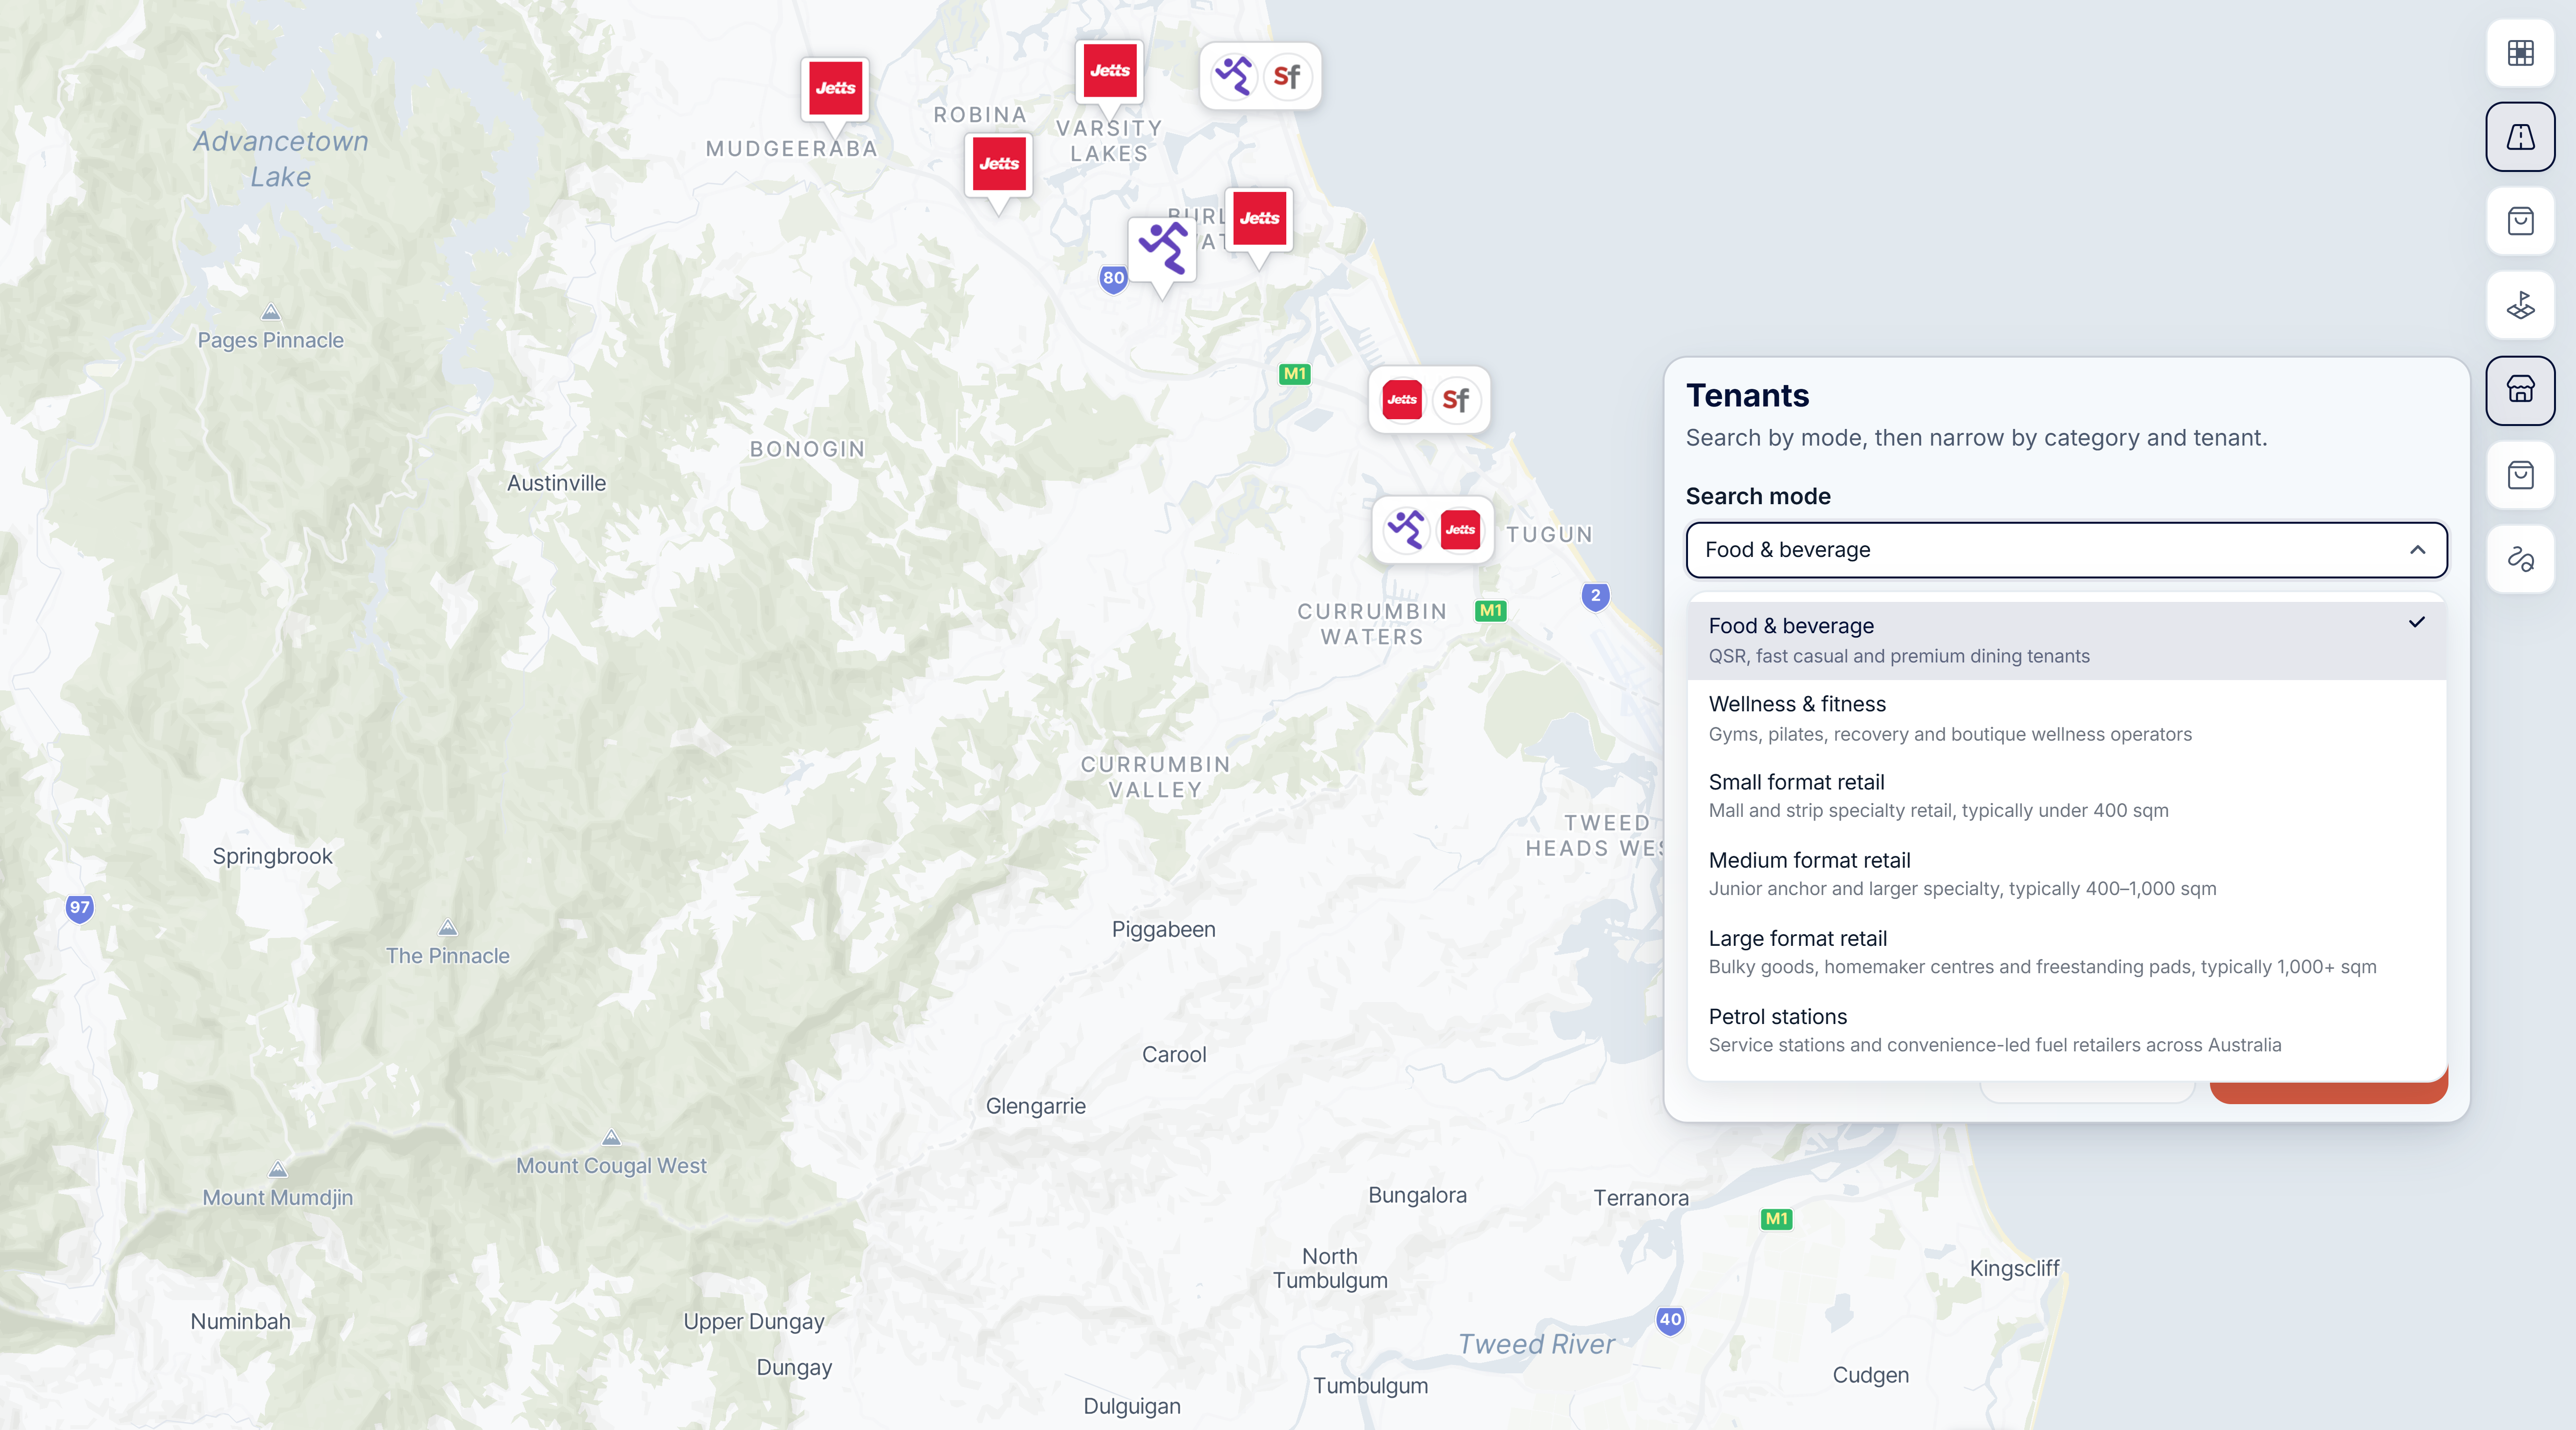Screen dimensions: 2576x1430
Task: Select Medium format retail mode
Action: (2066, 874)
